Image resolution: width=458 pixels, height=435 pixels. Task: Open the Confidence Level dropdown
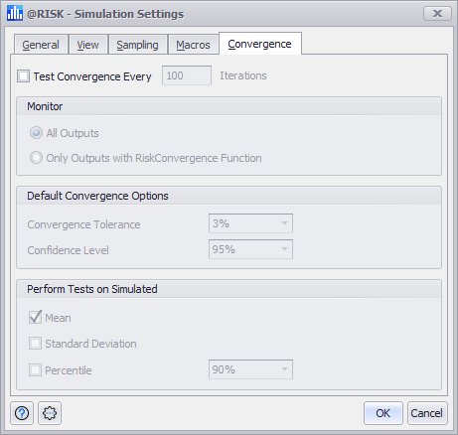250,249
